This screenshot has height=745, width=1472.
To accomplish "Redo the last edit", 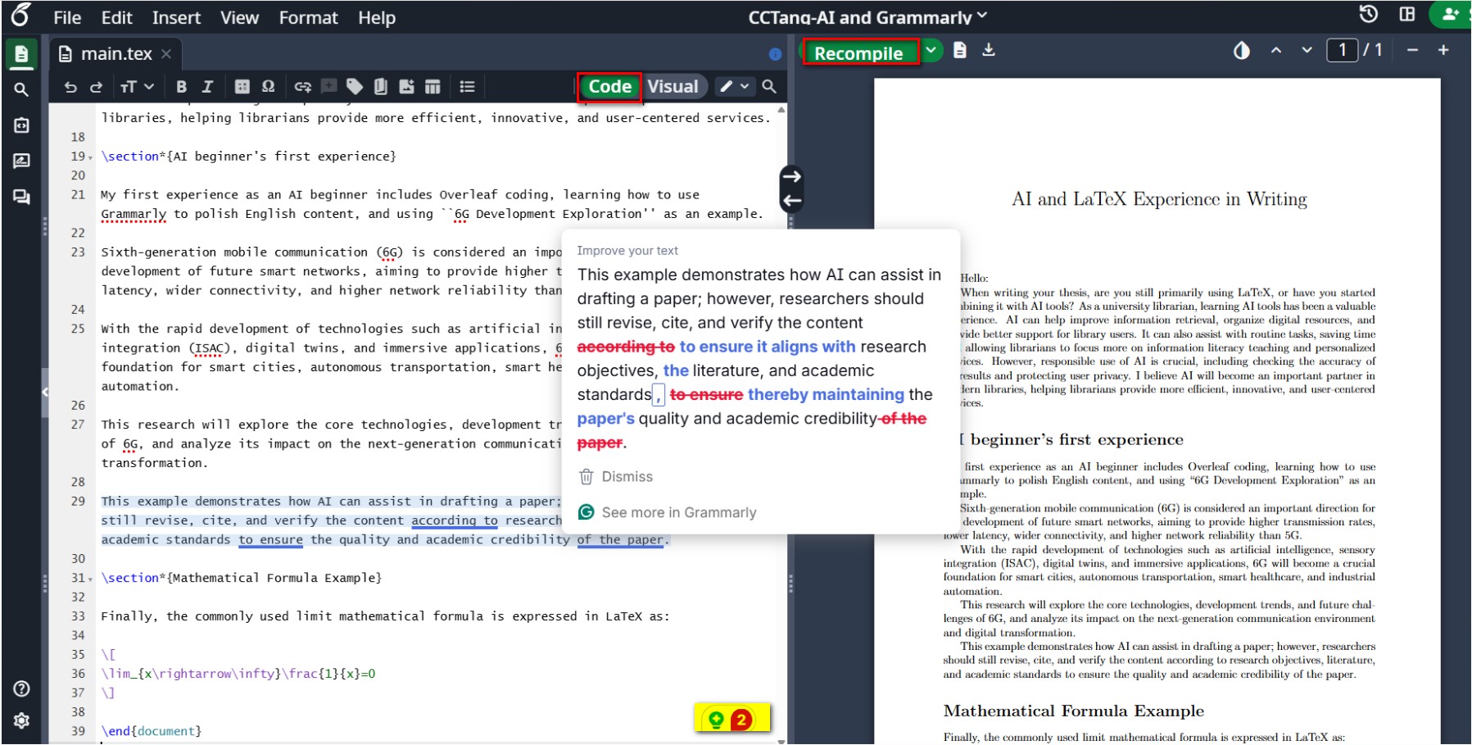I will pos(96,87).
